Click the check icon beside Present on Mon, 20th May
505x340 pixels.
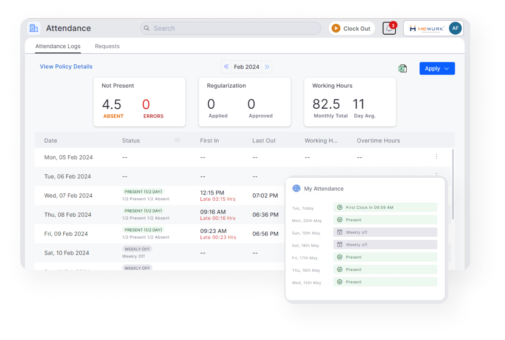coord(340,220)
